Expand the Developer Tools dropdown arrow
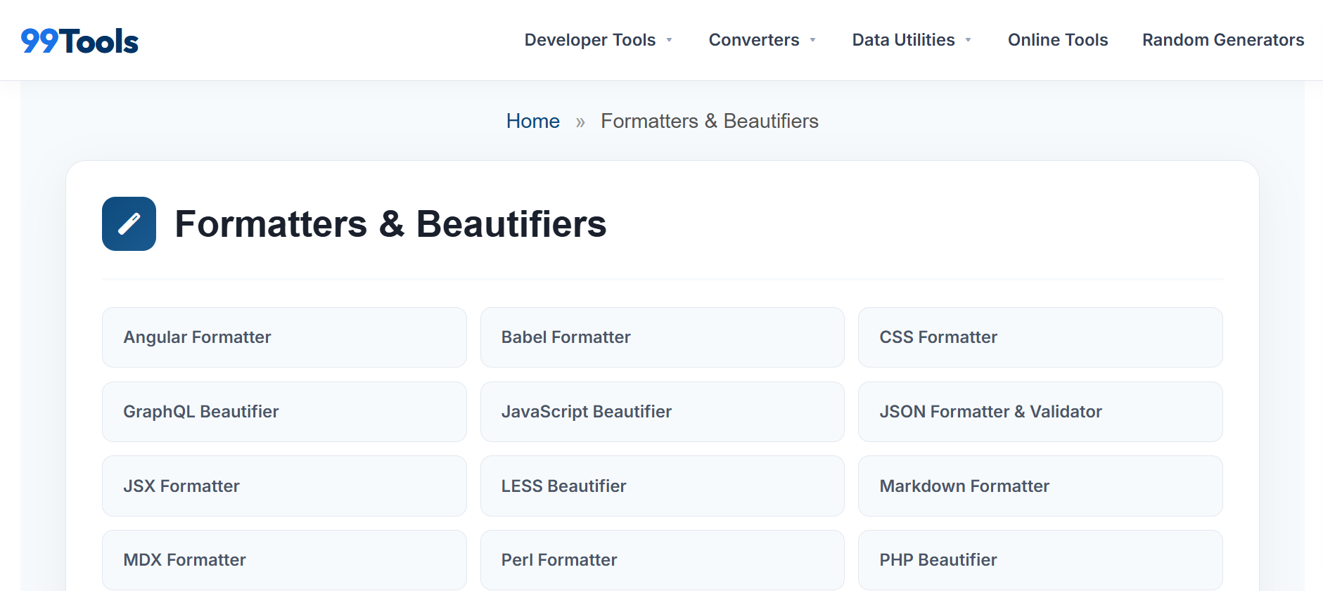This screenshot has height=591, width=1323. [670, 40]
